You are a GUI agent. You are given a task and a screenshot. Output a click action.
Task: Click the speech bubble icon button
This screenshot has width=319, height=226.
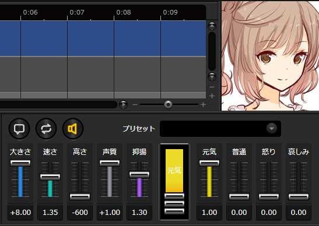point(19,129)
